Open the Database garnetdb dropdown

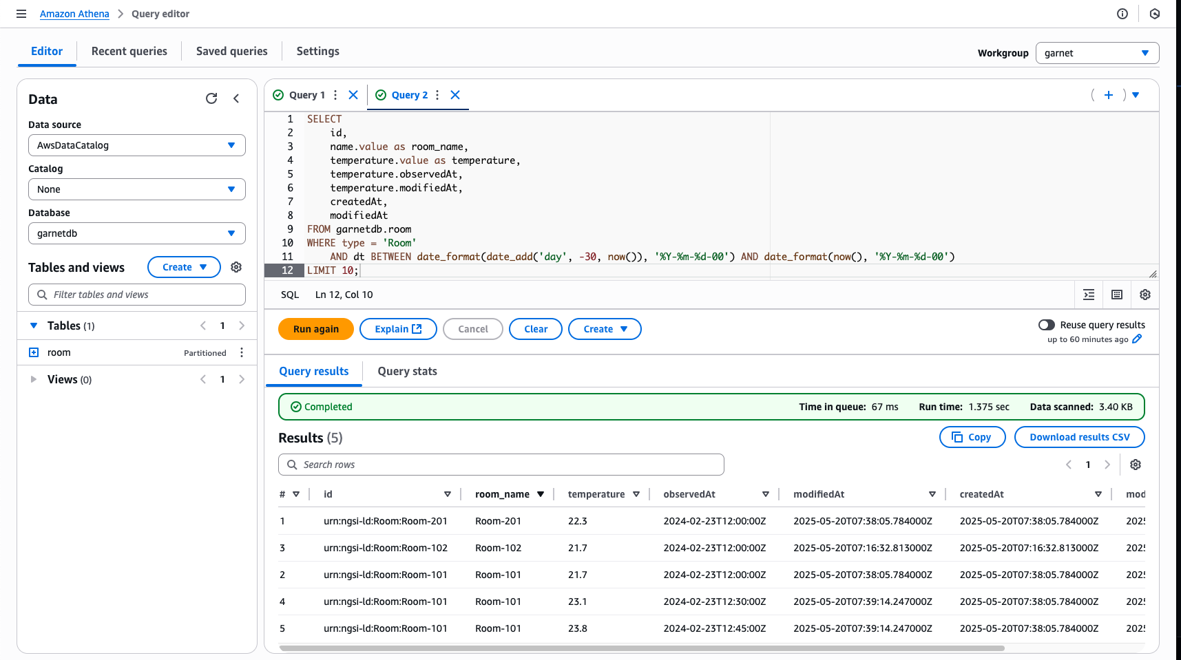click(137, 233)
